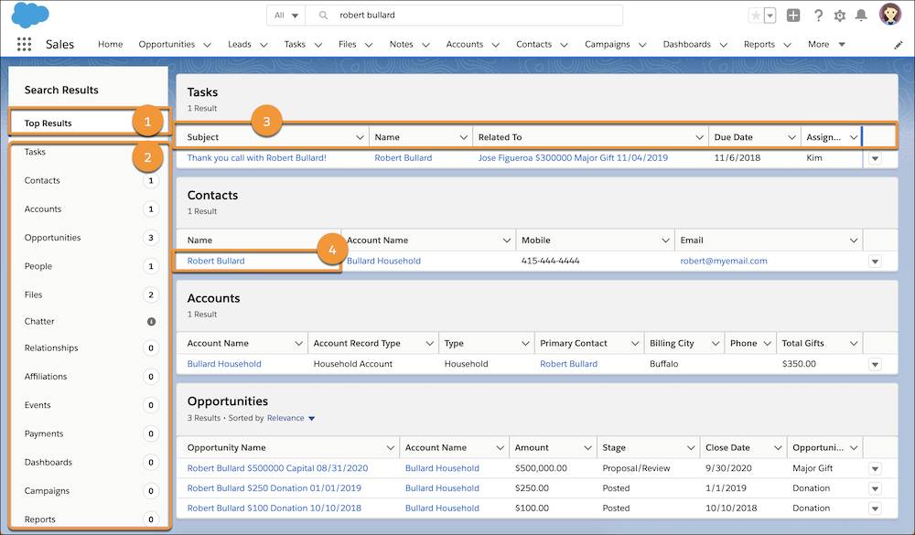Click the edit navigation pencil icon
Image resolution: width=915 pixels, height=535 pixels.
click(x=899, y=45)
